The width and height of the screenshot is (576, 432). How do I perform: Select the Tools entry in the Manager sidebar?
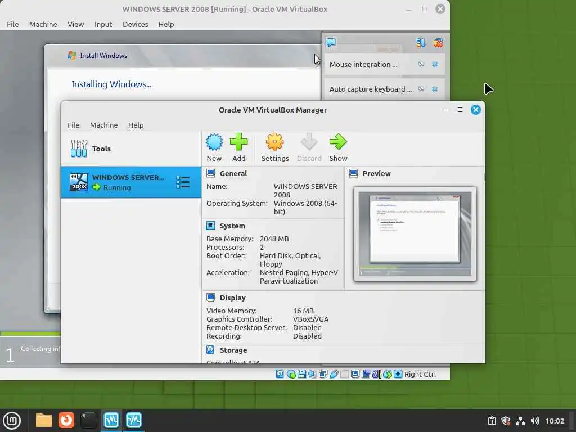tap(130, 148)
